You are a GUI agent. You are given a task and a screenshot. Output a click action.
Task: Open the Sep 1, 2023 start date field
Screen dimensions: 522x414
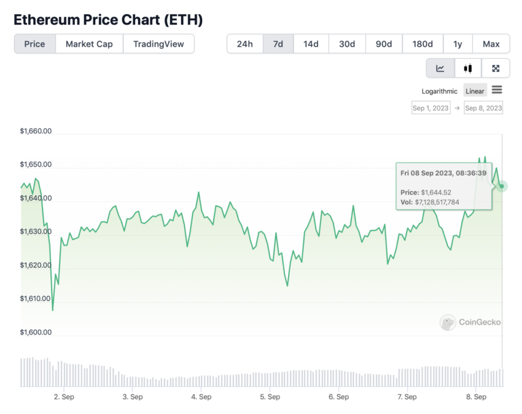[430, 108]
